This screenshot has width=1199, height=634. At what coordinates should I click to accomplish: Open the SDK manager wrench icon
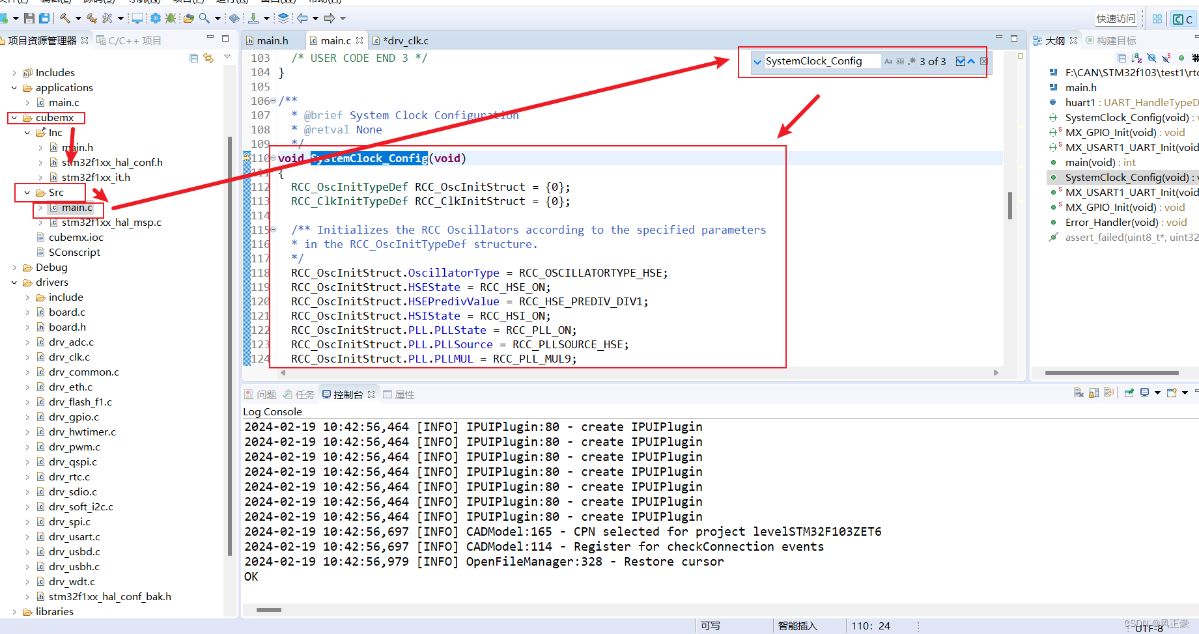[107, 18]
